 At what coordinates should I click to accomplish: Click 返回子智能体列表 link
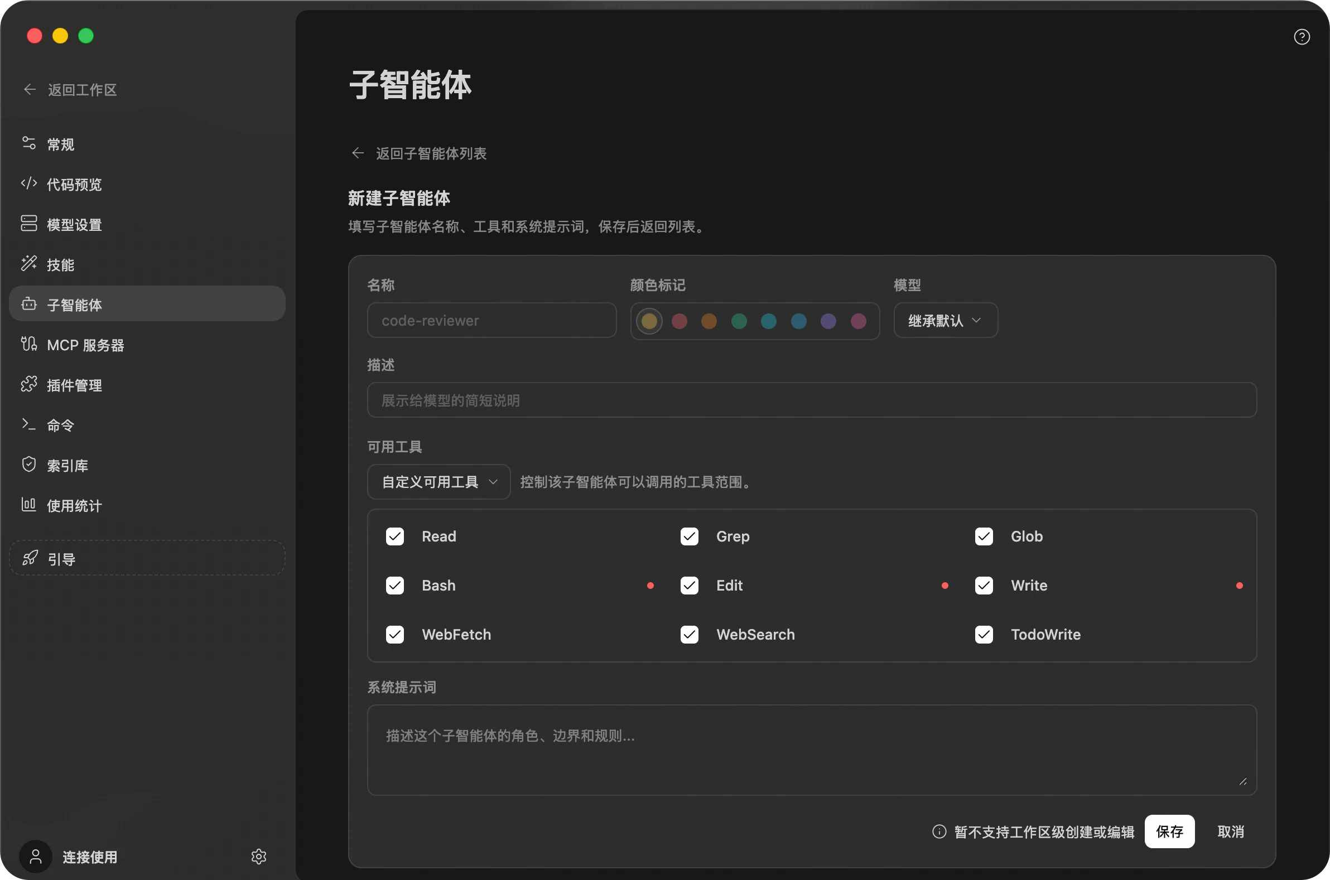tap(431, 153)
